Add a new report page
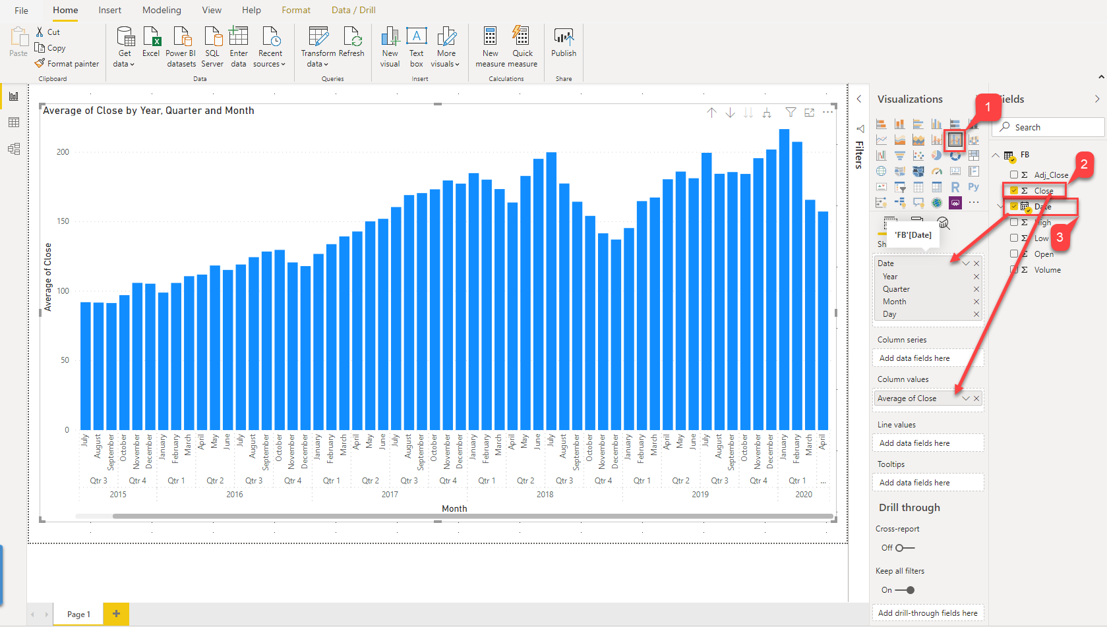The width and height of the screenshot is (1107, 627). click(x=116, y=614)
